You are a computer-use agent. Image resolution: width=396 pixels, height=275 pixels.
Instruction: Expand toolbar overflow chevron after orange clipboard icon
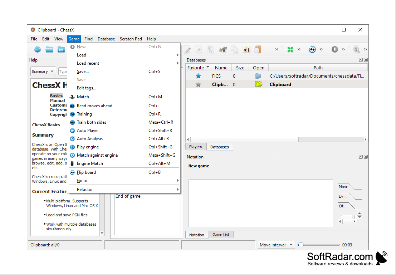[277, 49]
